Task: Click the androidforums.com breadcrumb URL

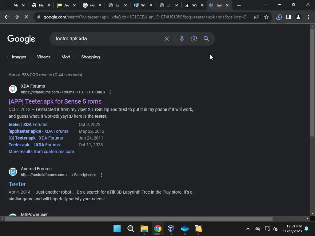Action: tap(58, 175)
